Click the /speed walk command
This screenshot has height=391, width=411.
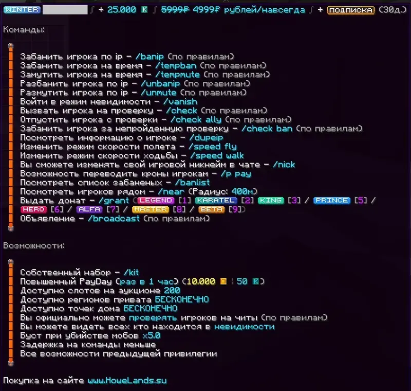[217, 155]
